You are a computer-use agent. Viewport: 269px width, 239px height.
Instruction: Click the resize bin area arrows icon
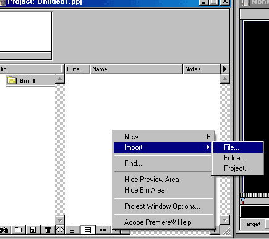pyautogui.click(x=60, y=230)
